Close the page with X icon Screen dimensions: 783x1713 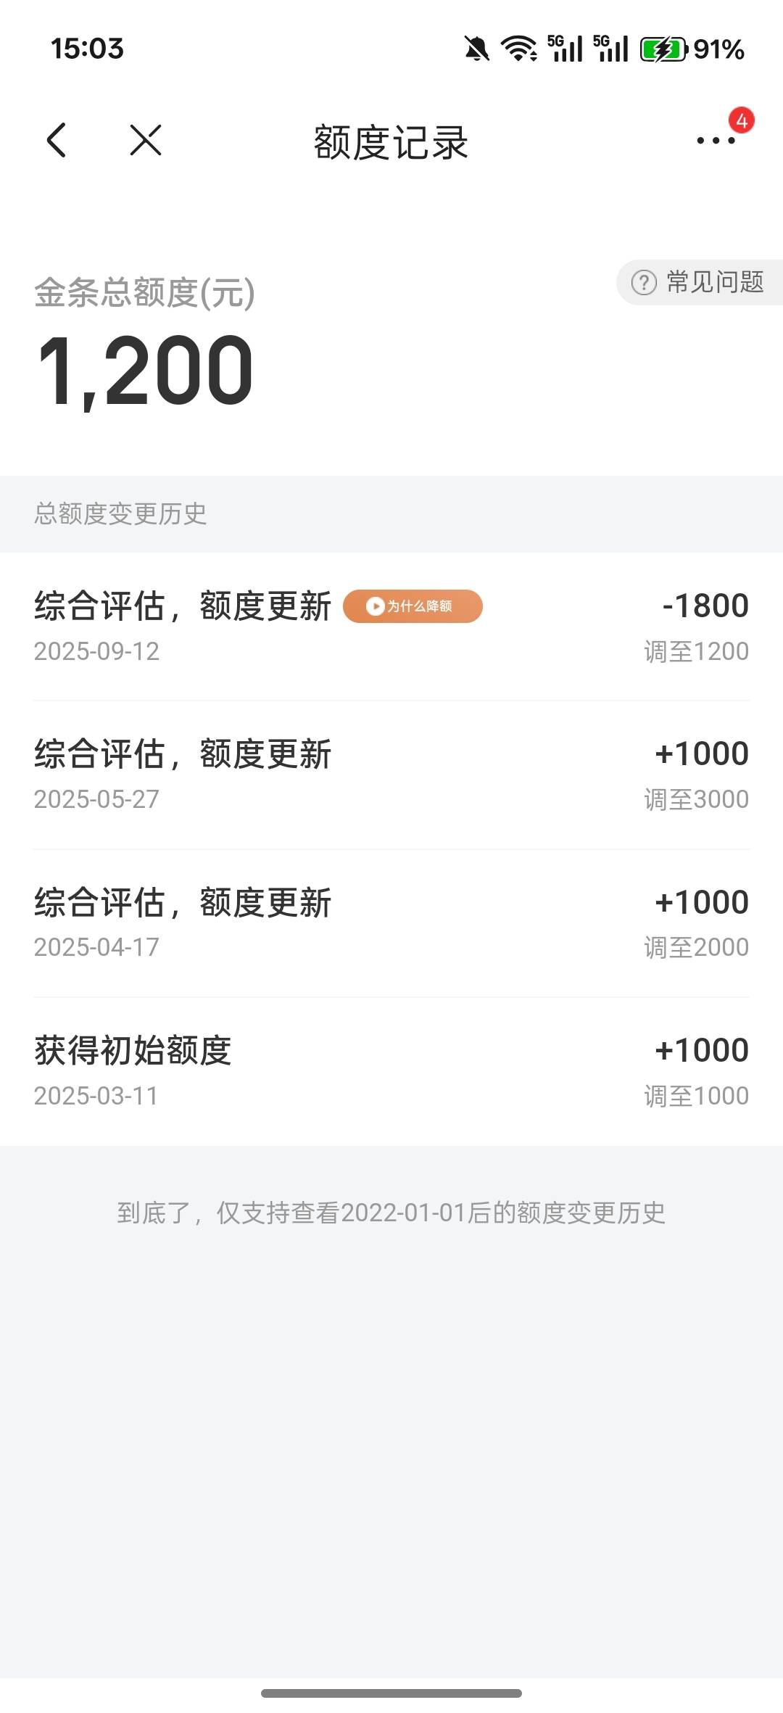(146, 140)
